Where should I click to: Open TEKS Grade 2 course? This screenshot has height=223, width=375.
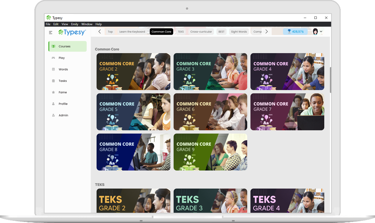pos(133,201)
